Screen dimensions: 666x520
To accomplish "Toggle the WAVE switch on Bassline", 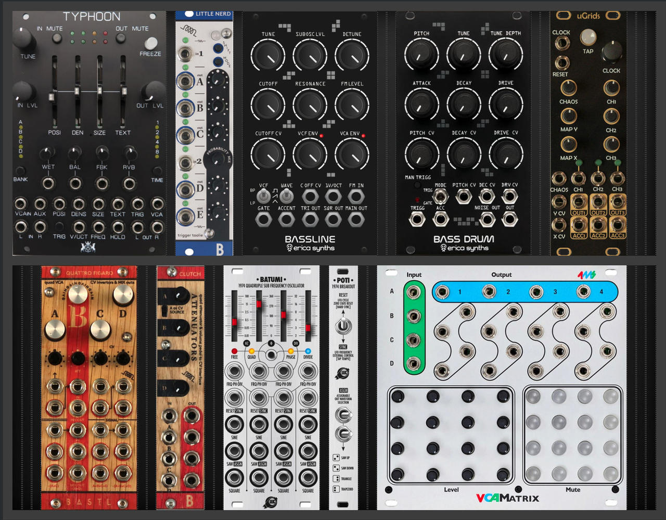I will point(286,196).
